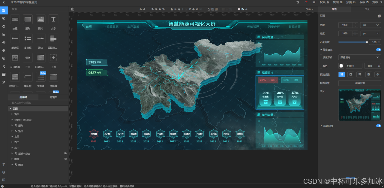Select the 输入框 input component icon

pos(28,77)
